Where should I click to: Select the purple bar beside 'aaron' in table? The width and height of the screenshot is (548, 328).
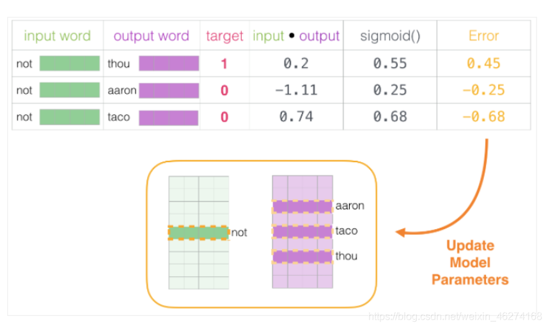coord(169,90)
